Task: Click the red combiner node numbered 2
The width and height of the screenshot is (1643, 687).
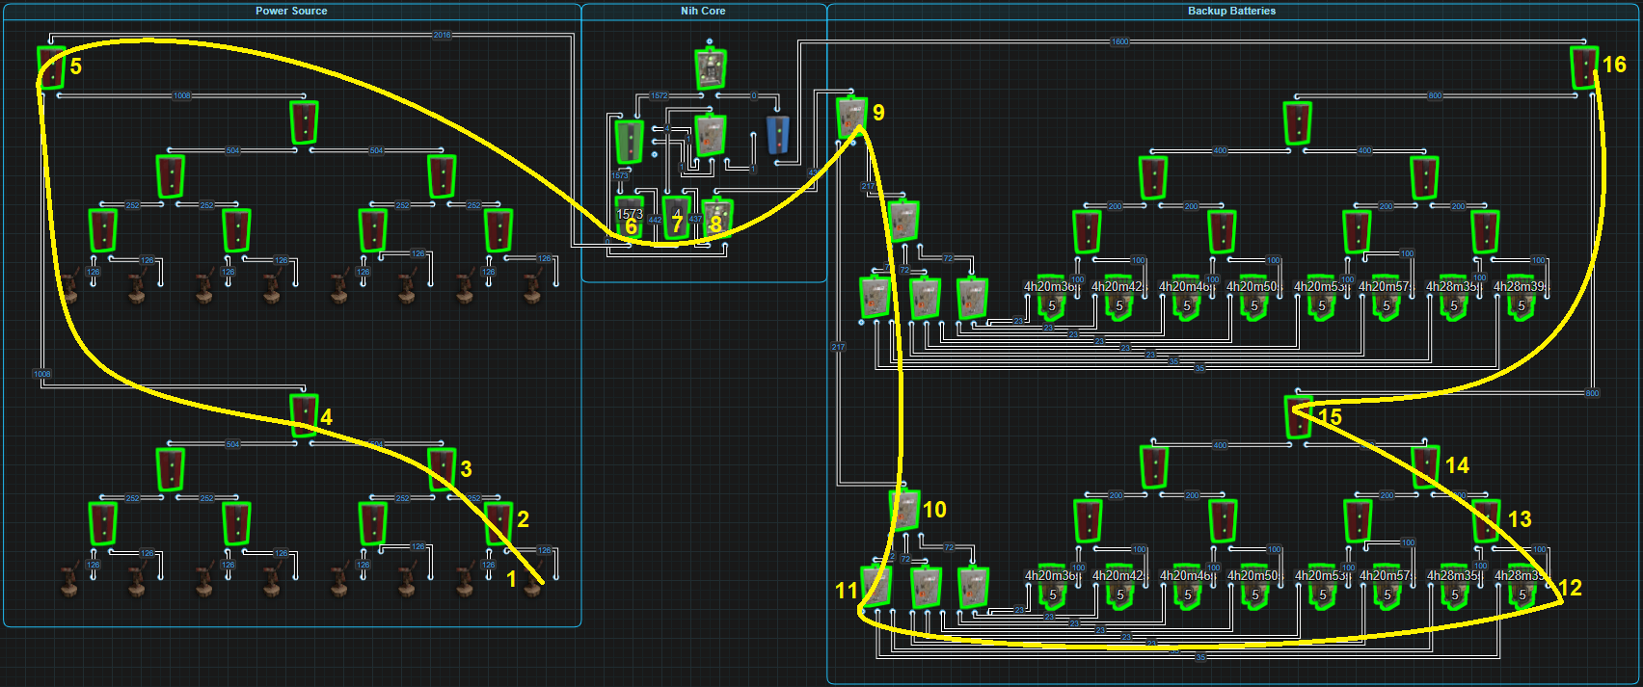Action: point(498,524)
